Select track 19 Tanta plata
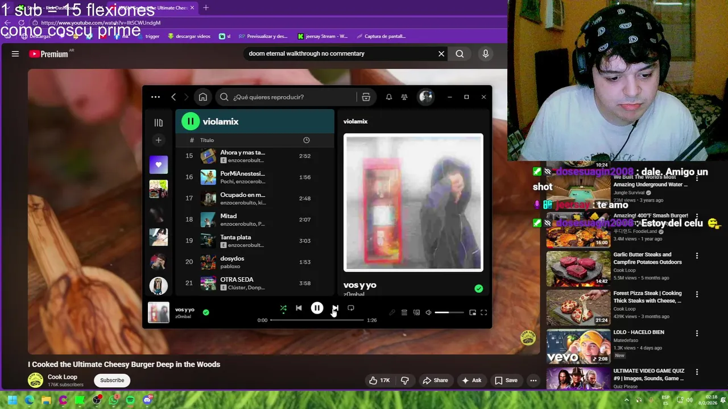 [255, 241]
